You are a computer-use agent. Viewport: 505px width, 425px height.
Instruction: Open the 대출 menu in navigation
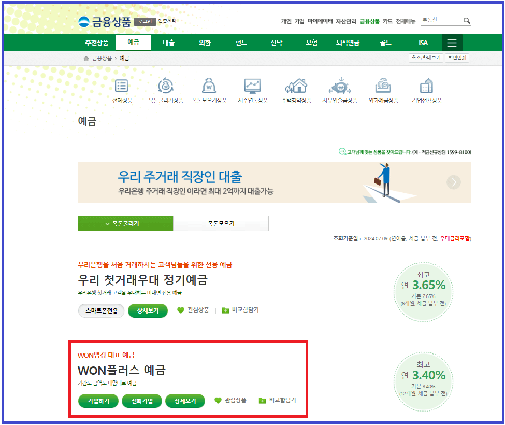pos(168,42)
